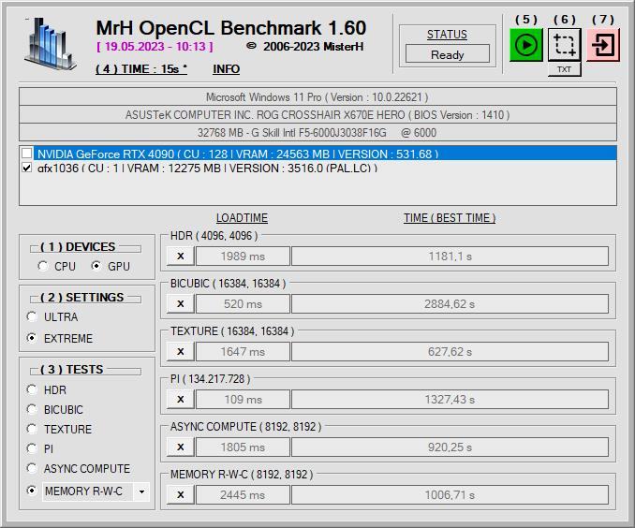
Task: Click the HDR time value 1181,1 s
Action: pos(450,256)
